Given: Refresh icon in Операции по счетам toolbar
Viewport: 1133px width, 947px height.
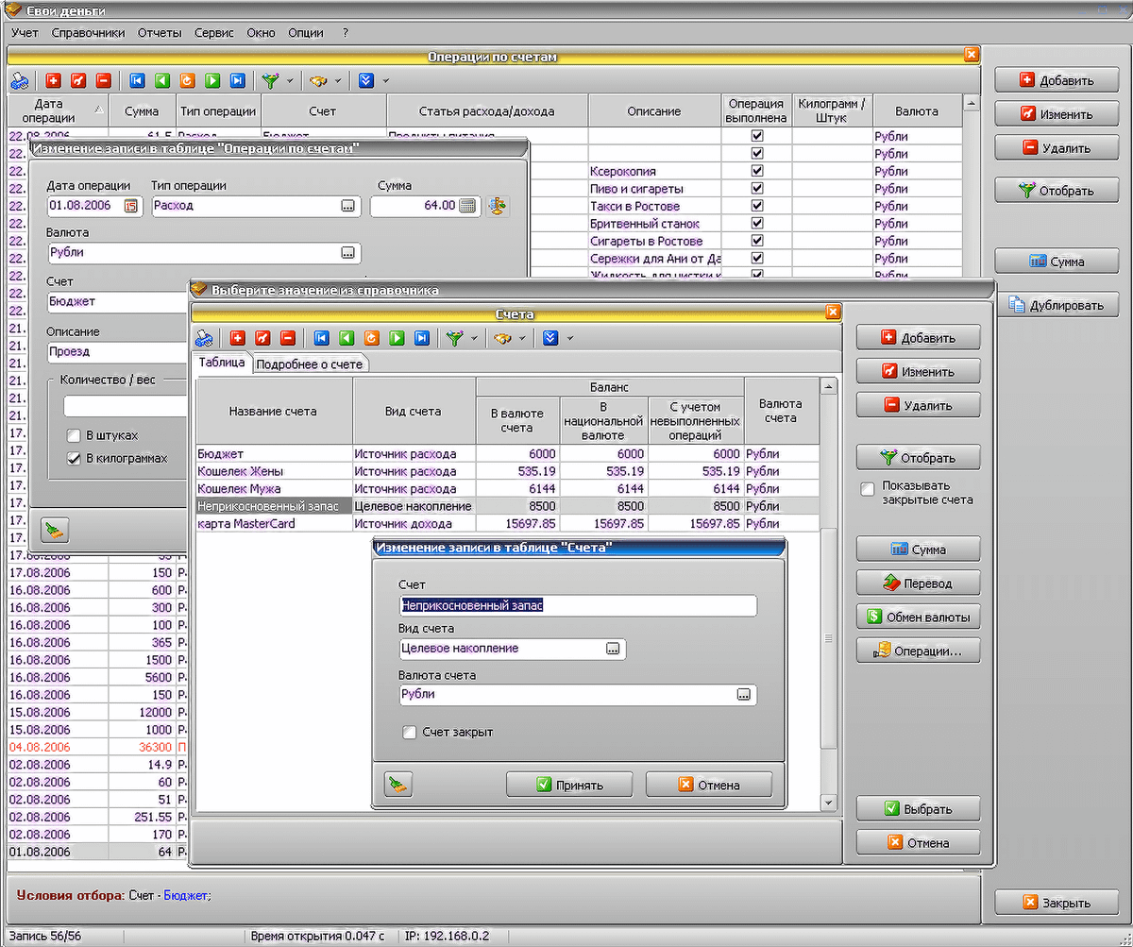Looking at the screenshot, I should pos(187,81).
